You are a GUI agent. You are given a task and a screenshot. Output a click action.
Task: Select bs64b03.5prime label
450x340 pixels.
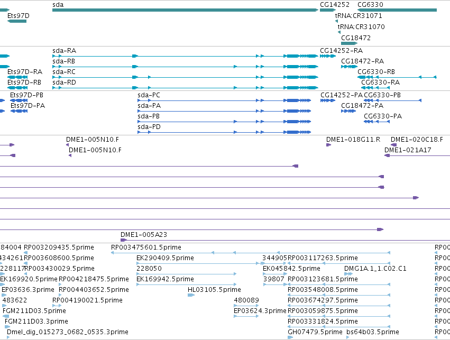(x=373, y=333)
